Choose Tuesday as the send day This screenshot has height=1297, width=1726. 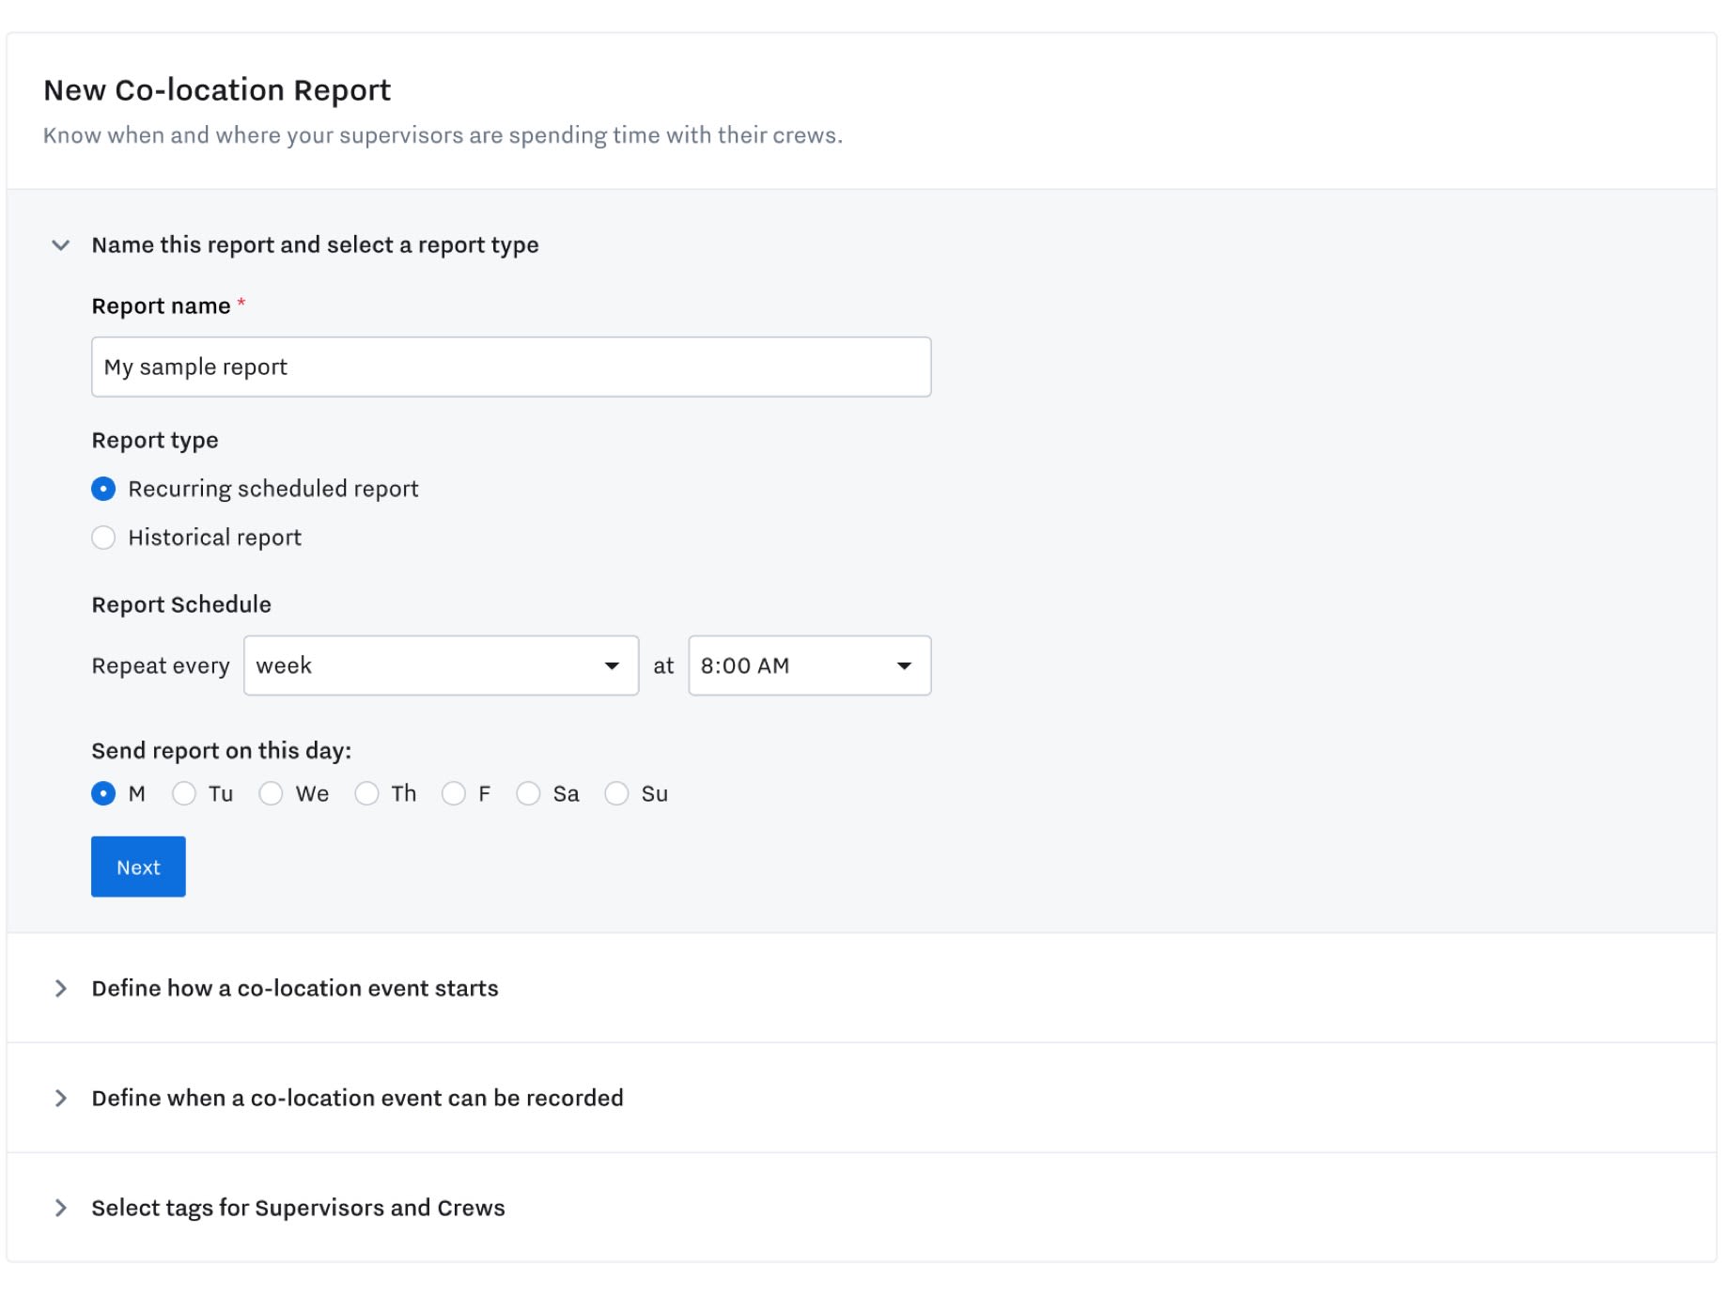tap(184, 793)
